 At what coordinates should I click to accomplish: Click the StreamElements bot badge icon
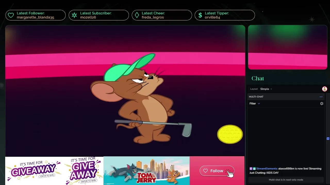[254, 169]
